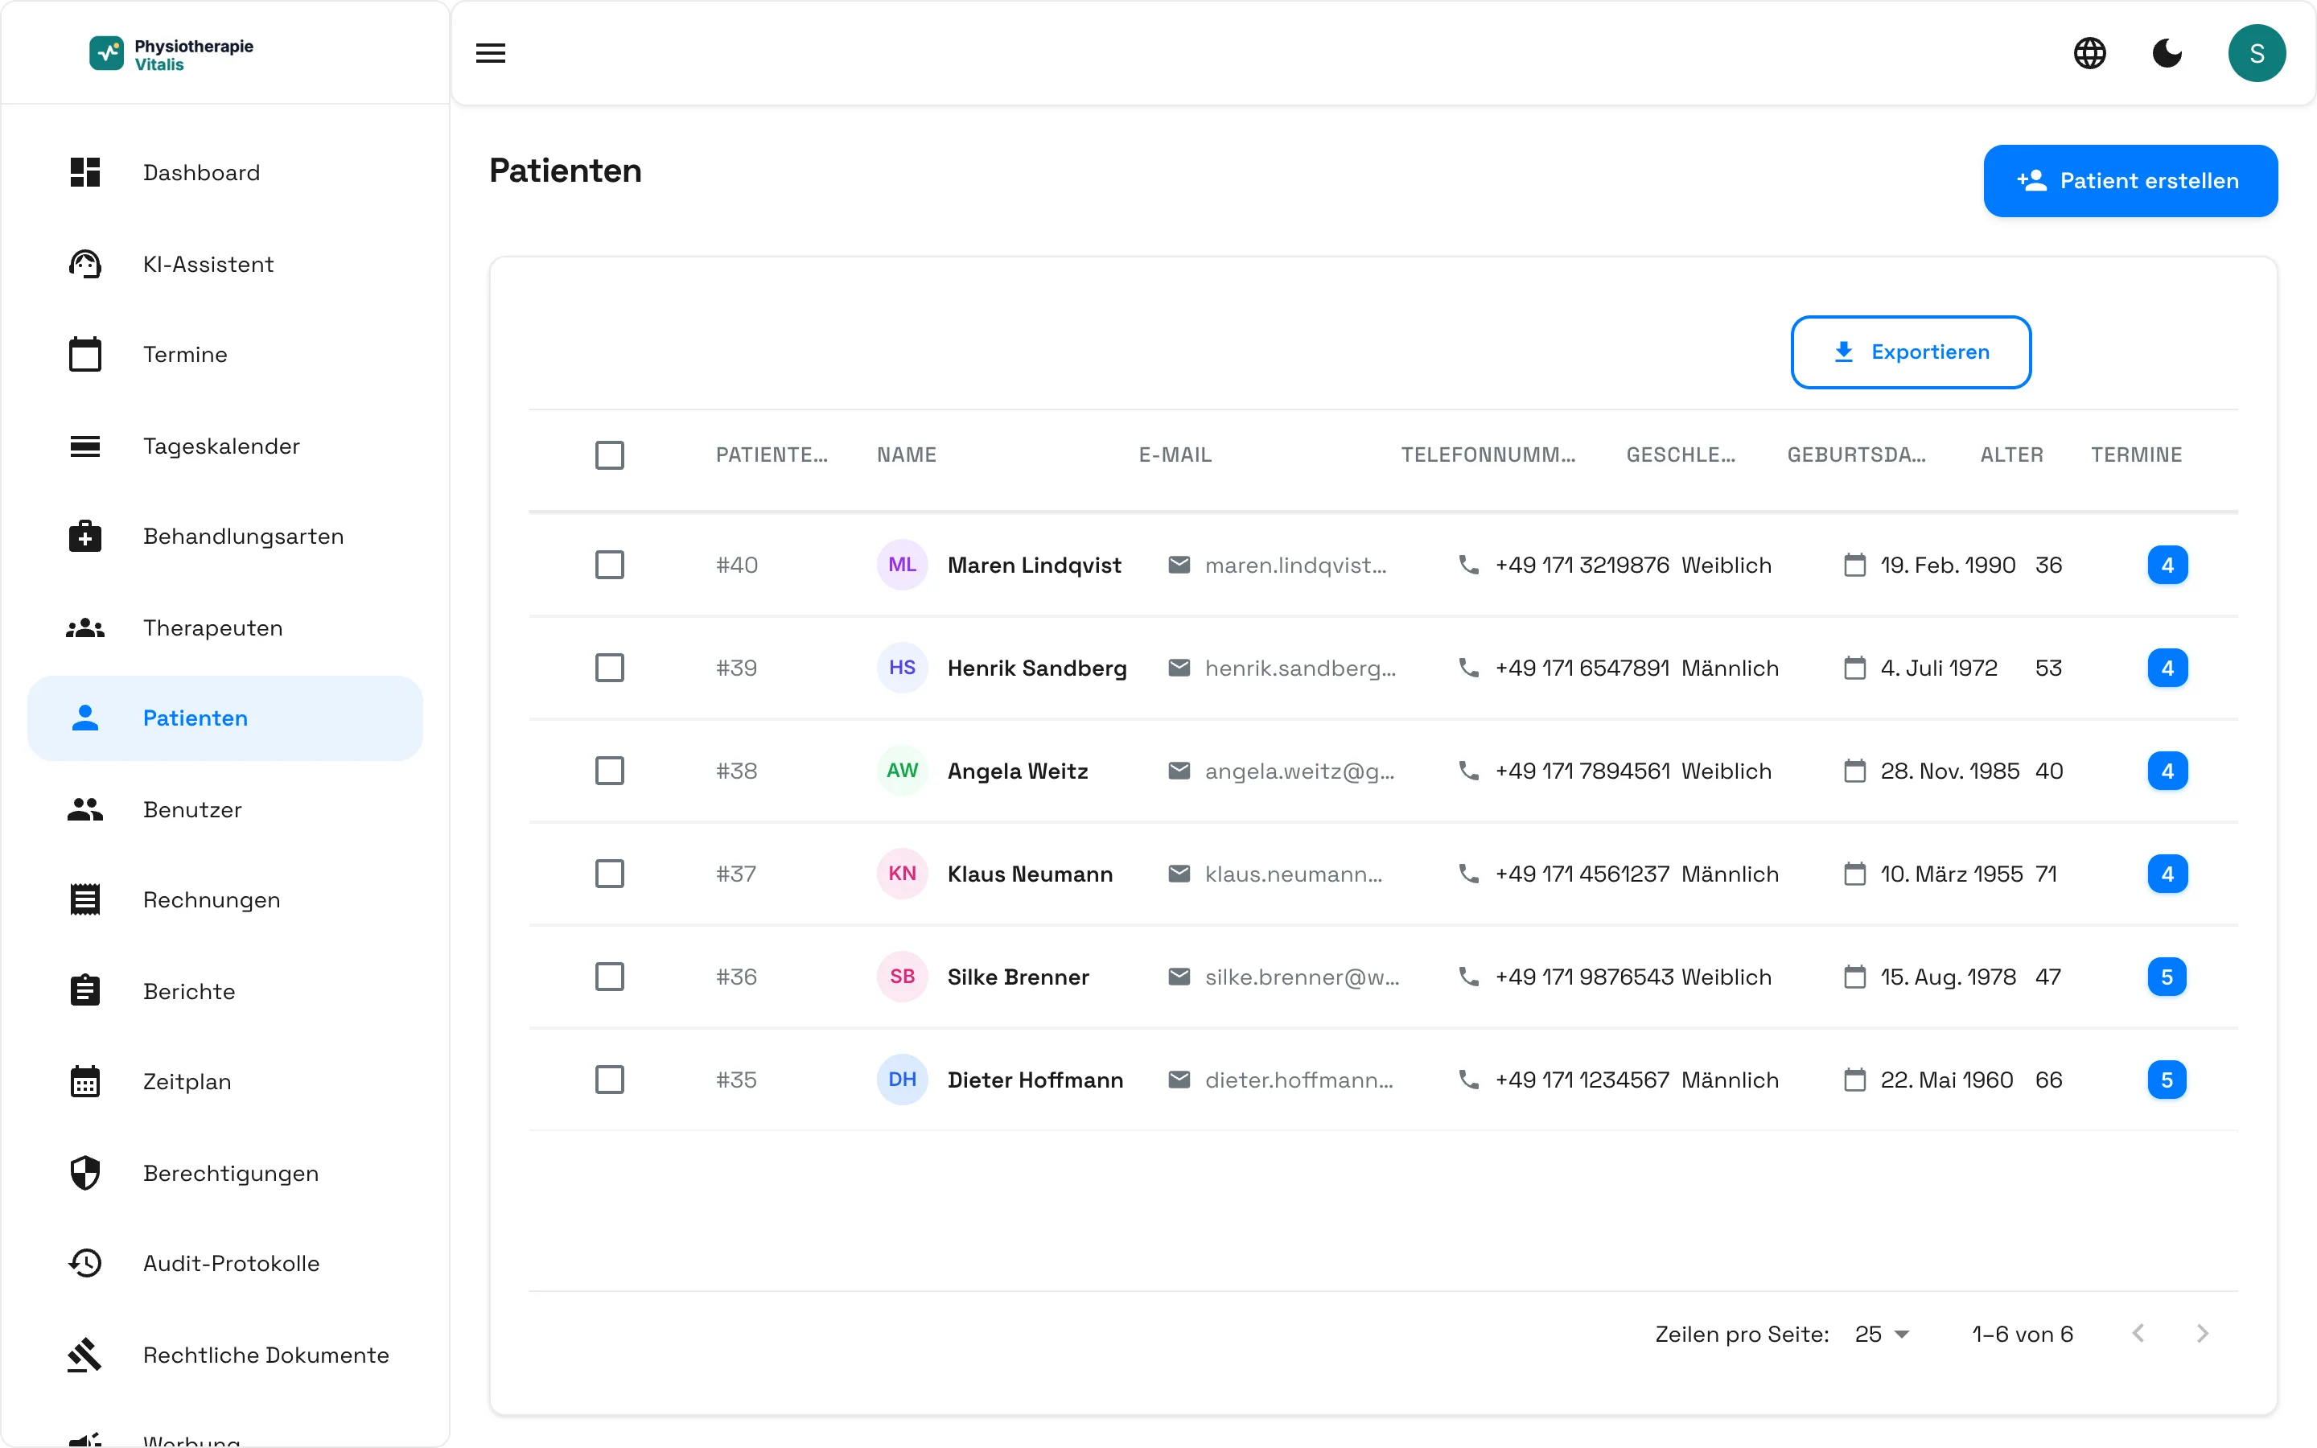The image size is (2317, 1448).
Task: Open Behandlungsarten in the sidebar
Action: point(225,537)
